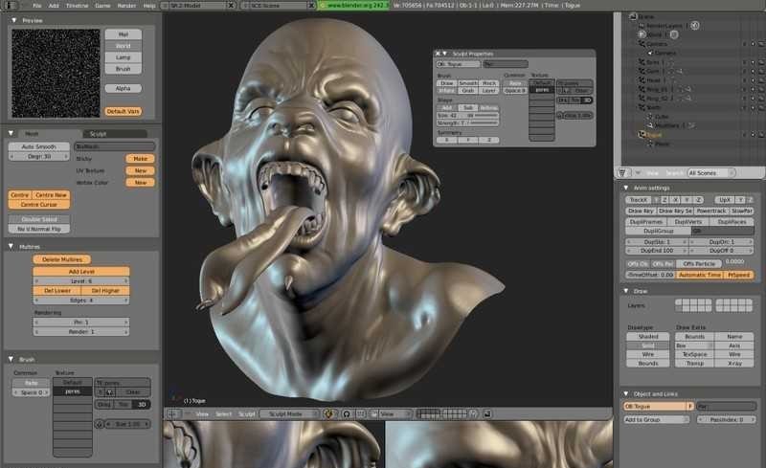Select the Draw brush in Sculpt Properties
Viewport: 766px width, 468px height.
447,83
